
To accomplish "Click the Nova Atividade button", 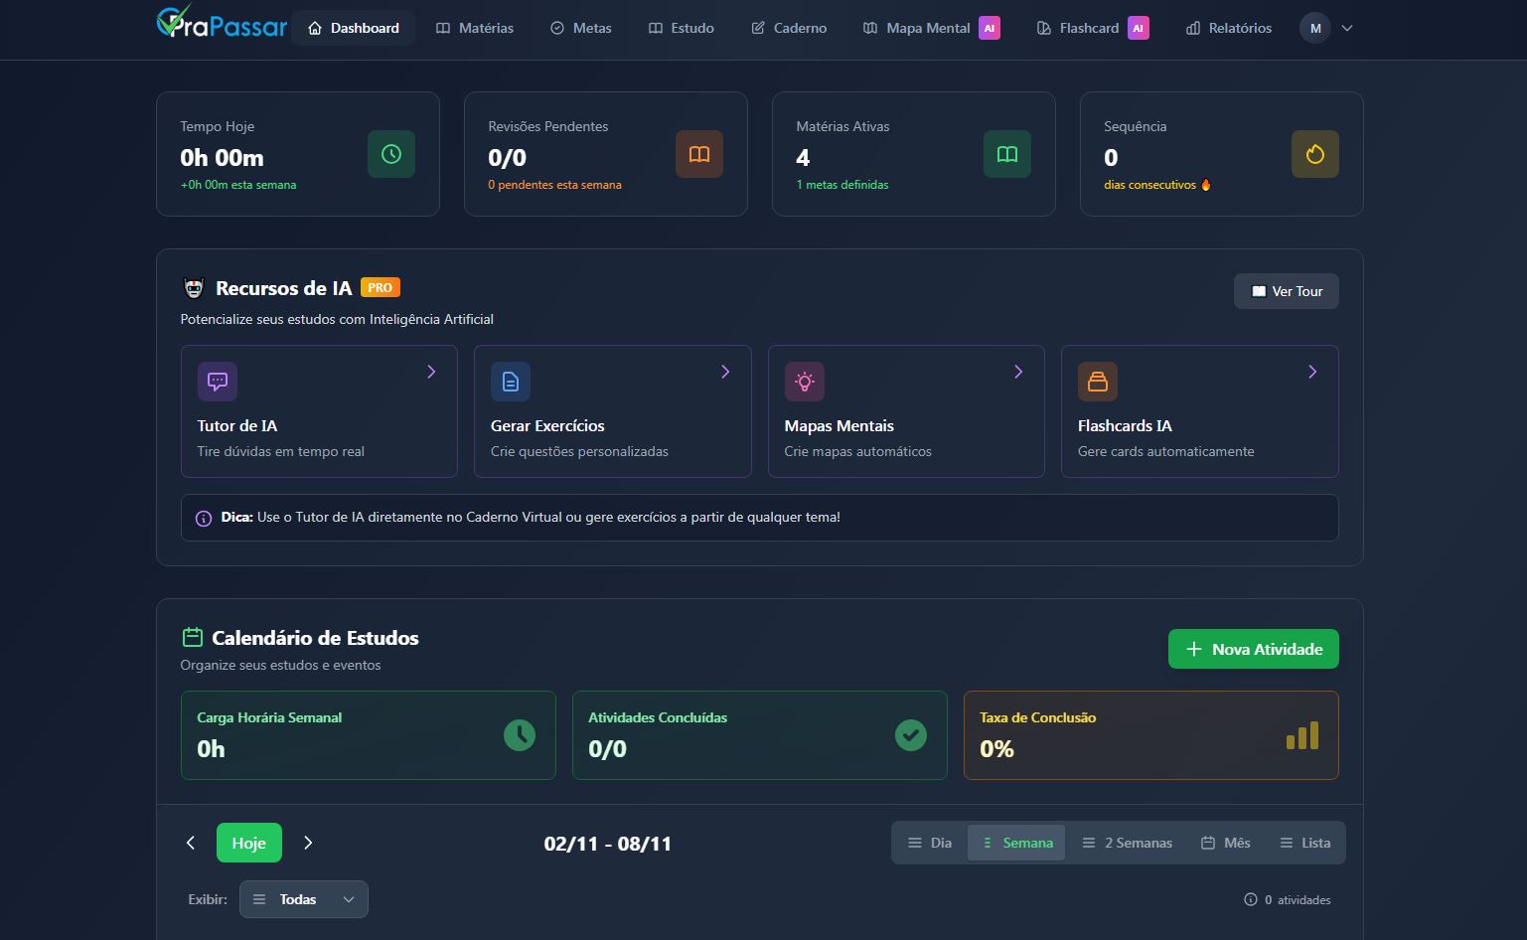I will point(1253,648).
